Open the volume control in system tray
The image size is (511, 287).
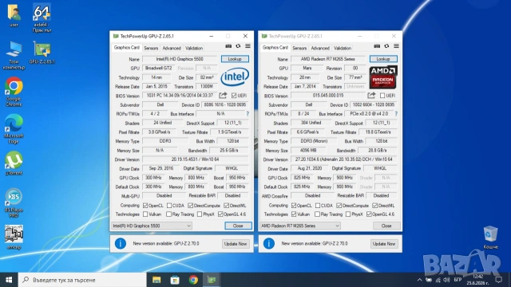coord(447,280)
